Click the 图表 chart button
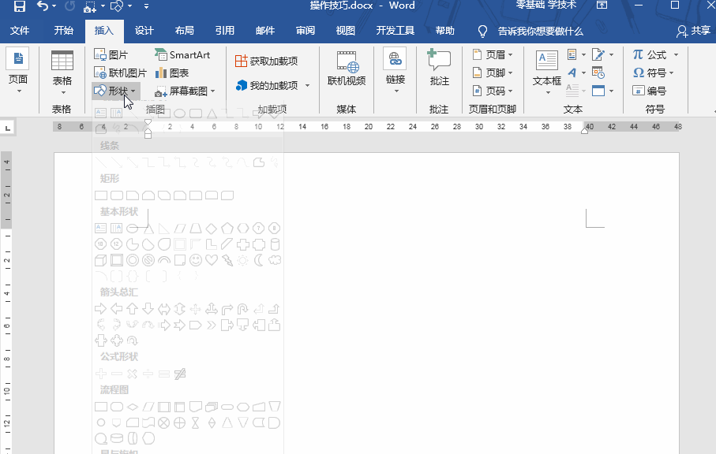 point(172,73)
